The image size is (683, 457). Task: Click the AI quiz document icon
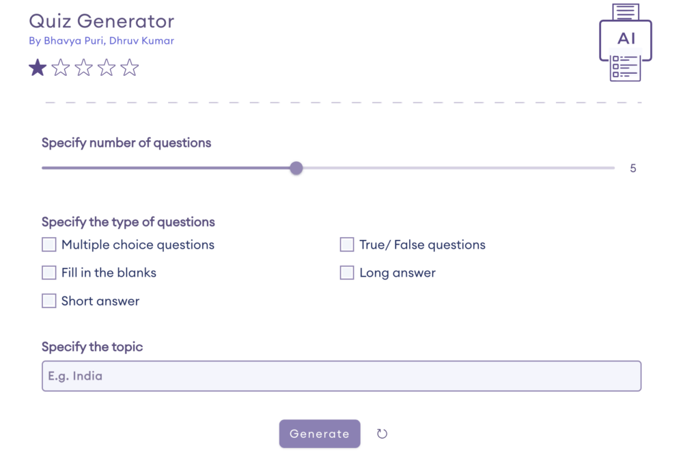click(626, 42)
